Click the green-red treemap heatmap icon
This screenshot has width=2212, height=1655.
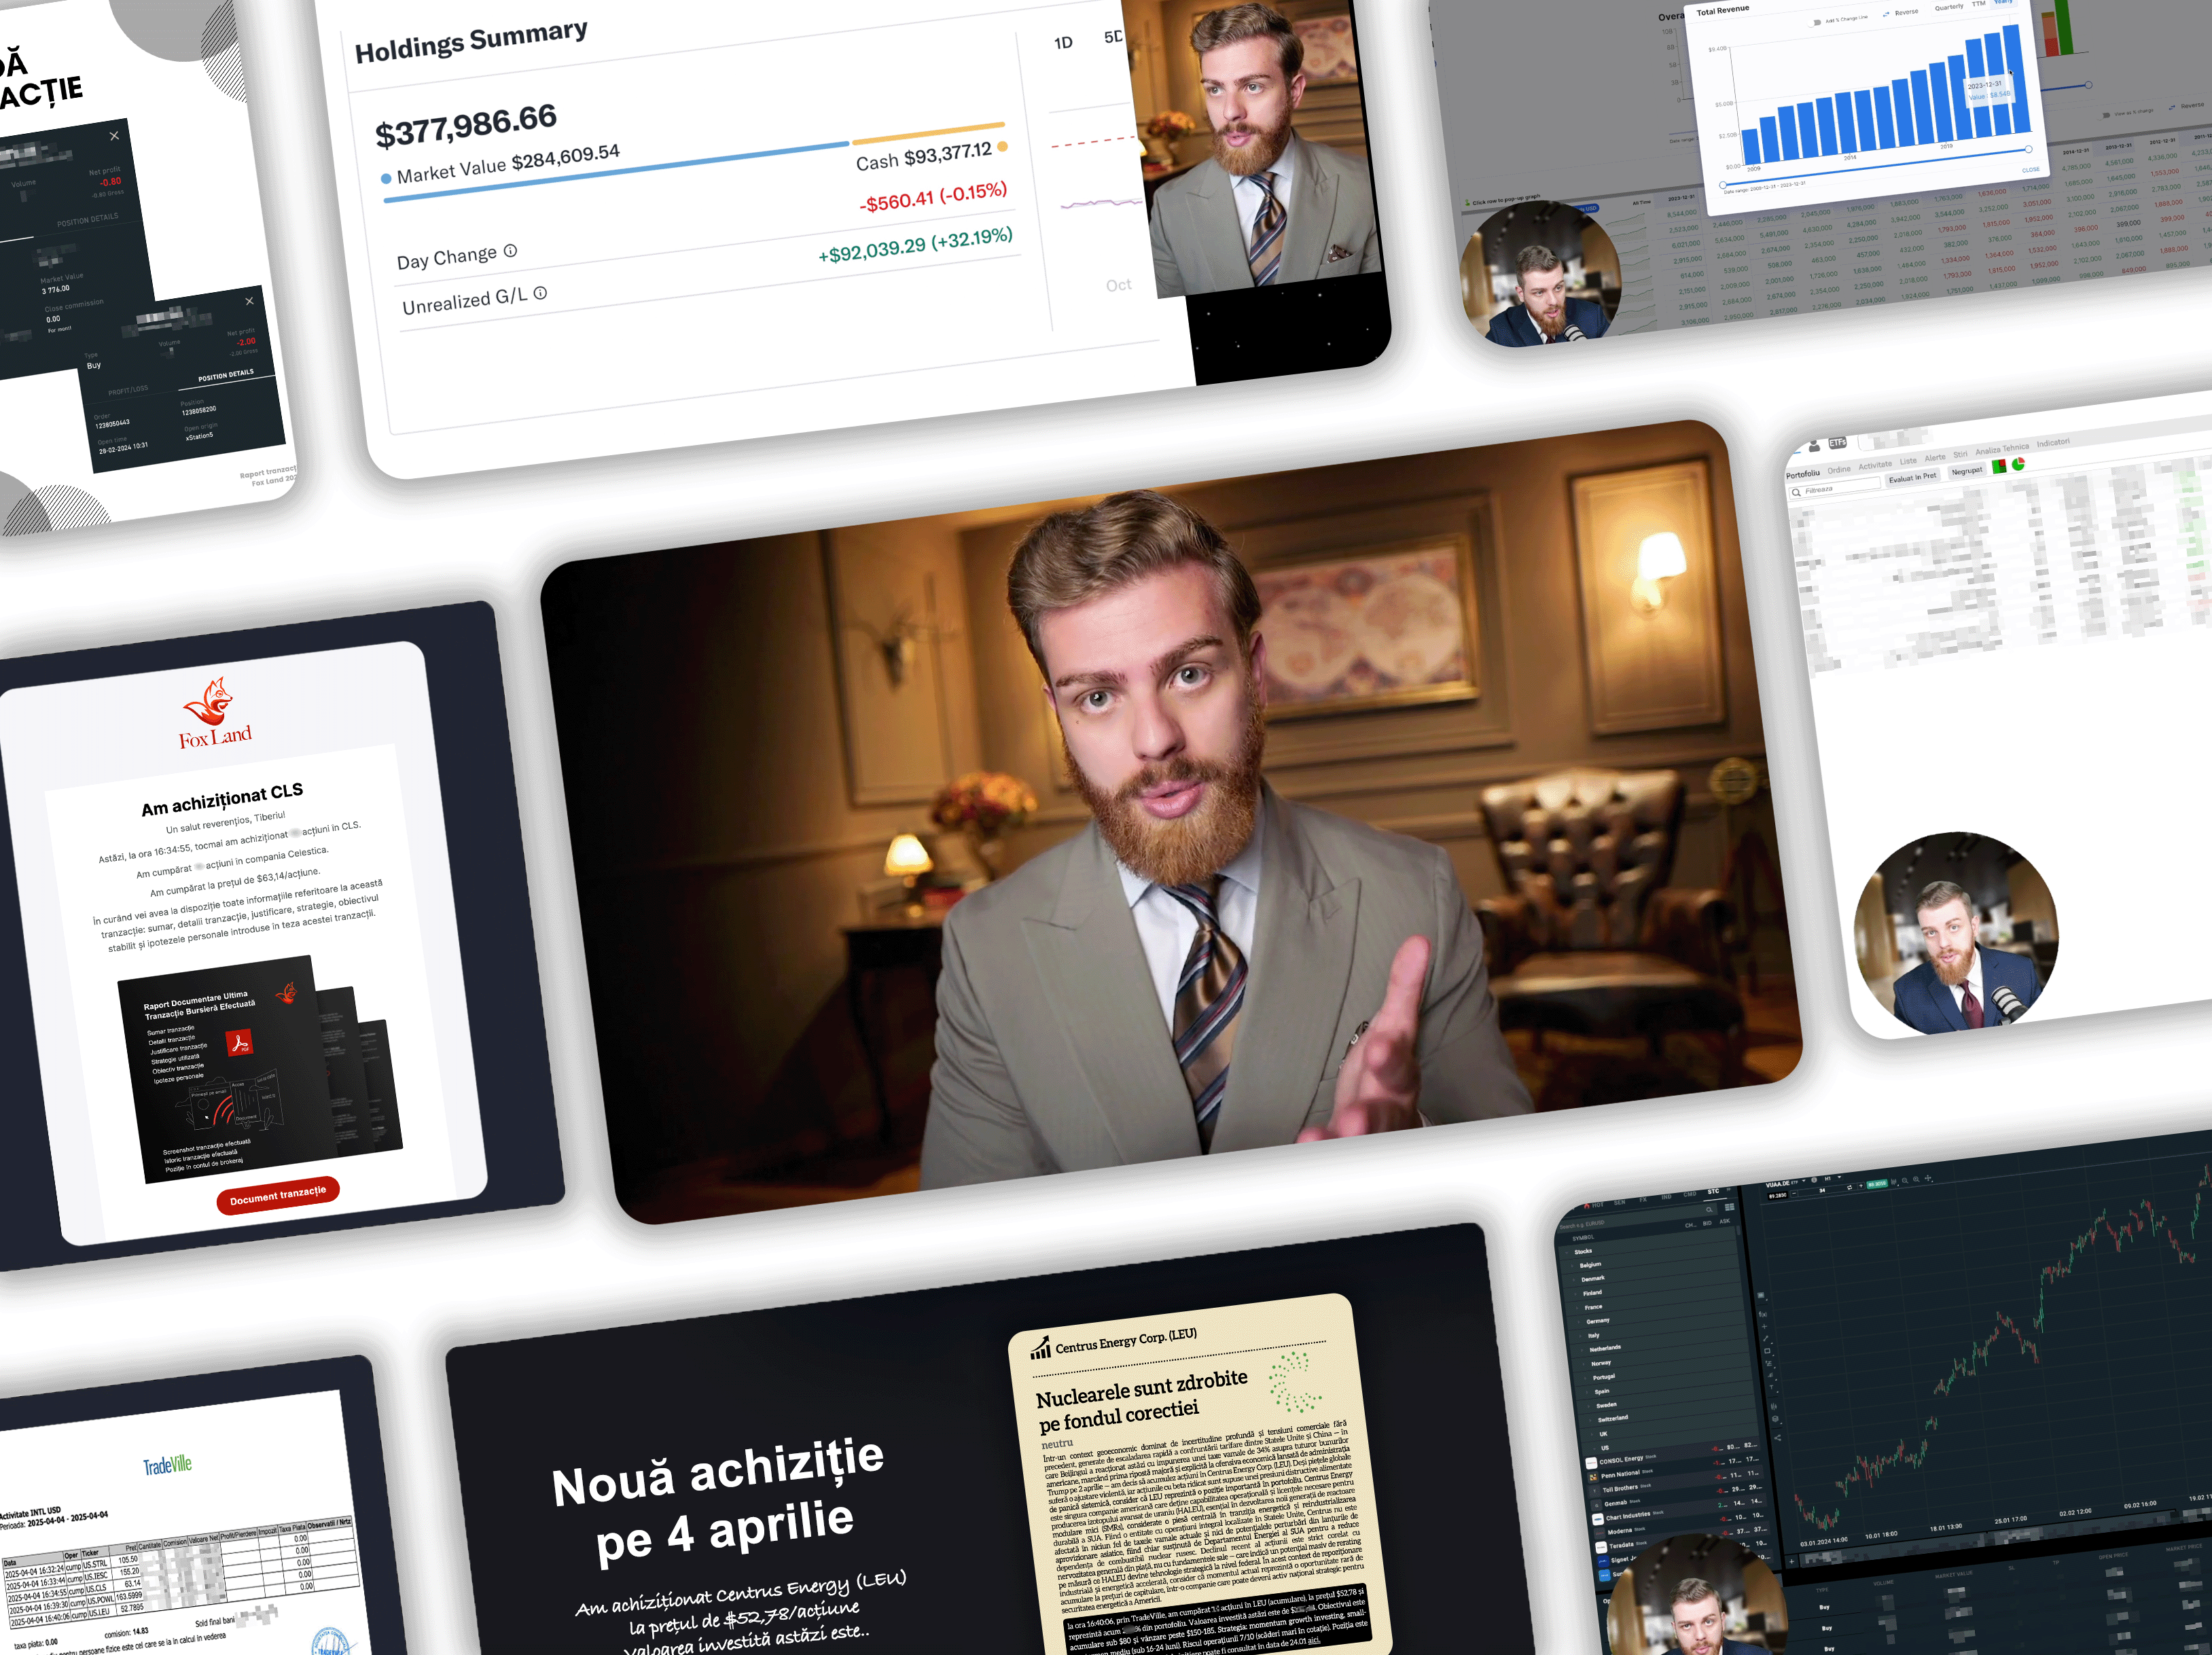[2000, 467]
